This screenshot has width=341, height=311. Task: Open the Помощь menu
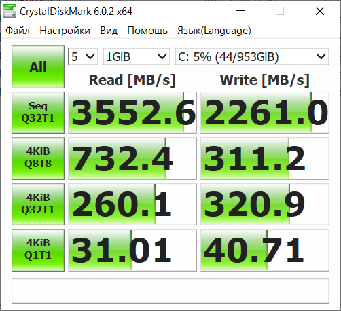[x=147, y=31]
